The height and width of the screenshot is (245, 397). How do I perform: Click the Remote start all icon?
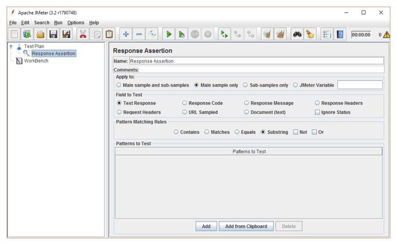point(224,34)
